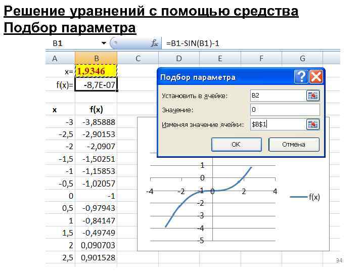
Task: Select the cell with 0,901528
Action: 96,257
